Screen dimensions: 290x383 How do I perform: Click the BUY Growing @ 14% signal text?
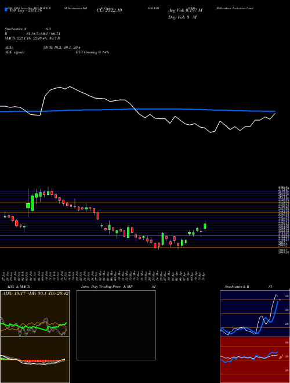(x=92, y=52)
